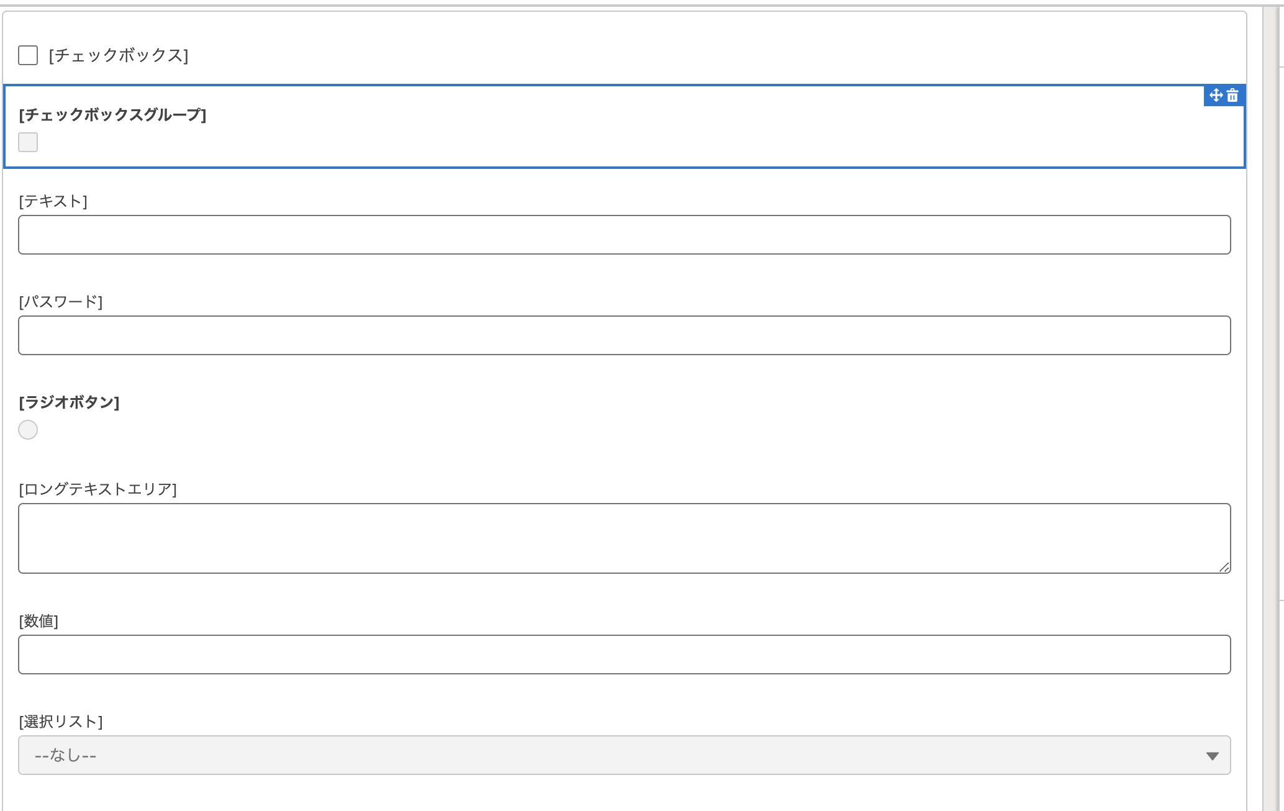Tick the [チェックボックス] checkbox
Screen dimensions: 1284x811
28,55
